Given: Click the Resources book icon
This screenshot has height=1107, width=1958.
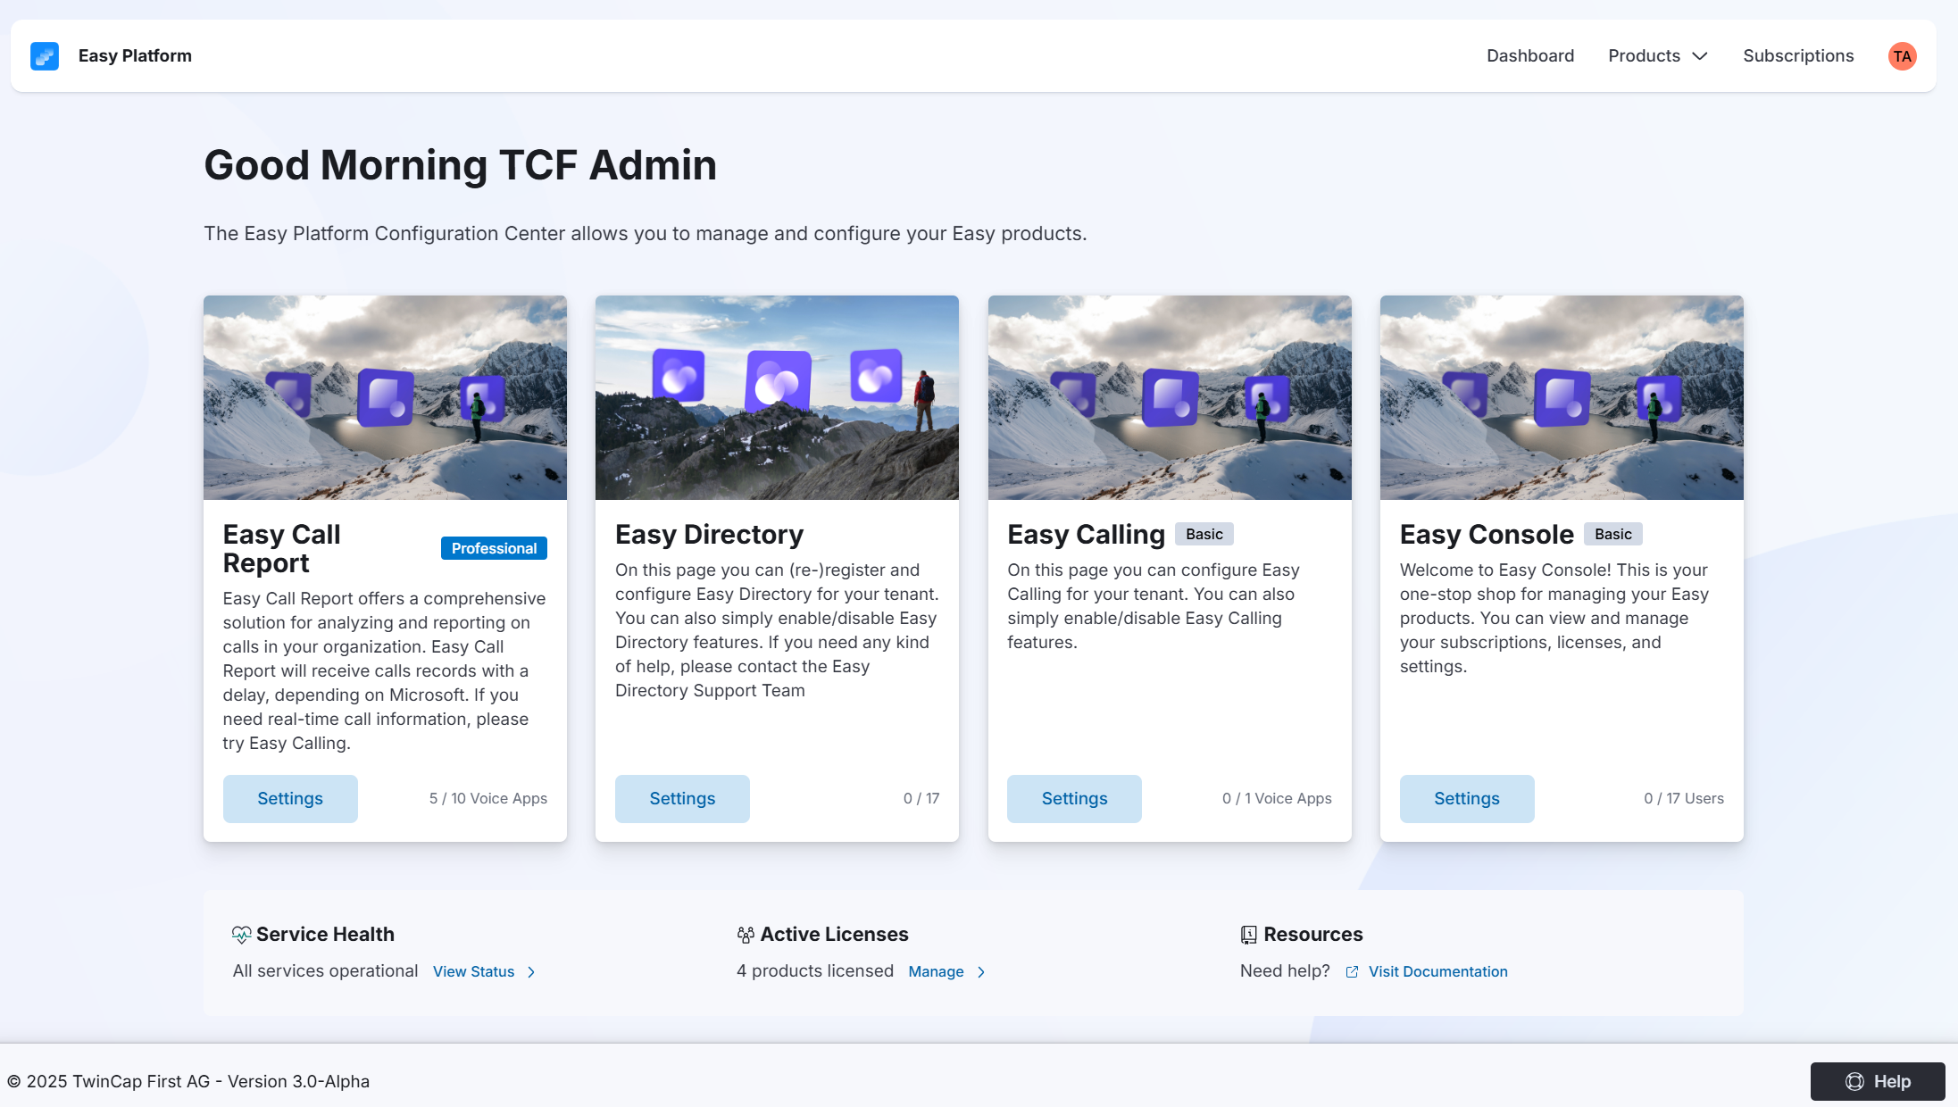Looking at the screenshot, I should [1248, 935].
